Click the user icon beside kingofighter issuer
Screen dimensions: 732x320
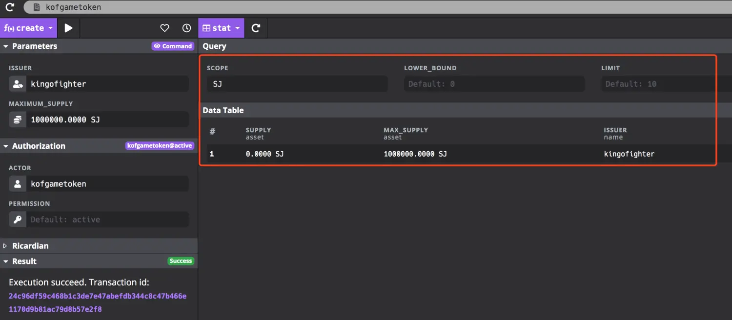[x=18, y=84]
